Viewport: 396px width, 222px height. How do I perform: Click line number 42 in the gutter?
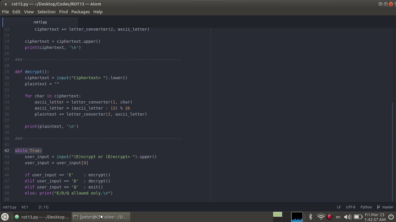(7, 150)
